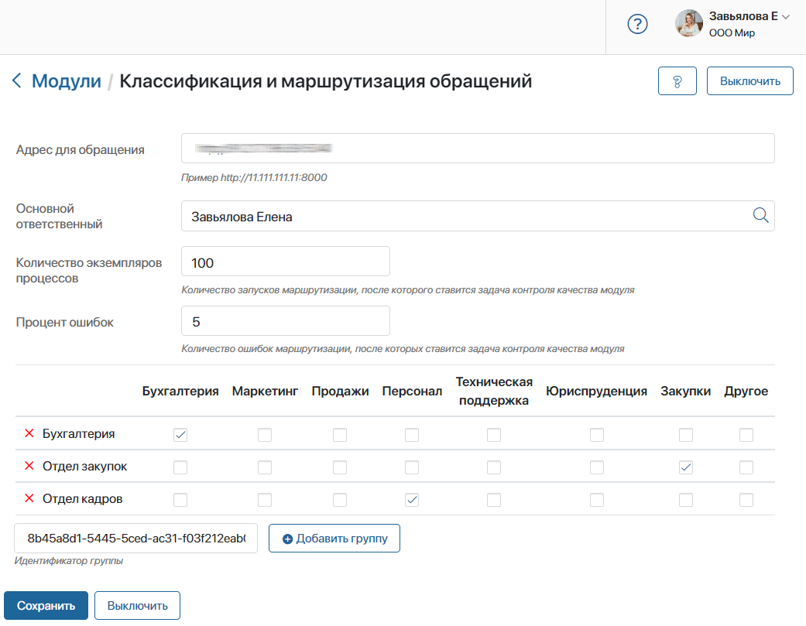Disable module via top-right Выключить button
Viewport: 806px width, 626px height.
749,80
